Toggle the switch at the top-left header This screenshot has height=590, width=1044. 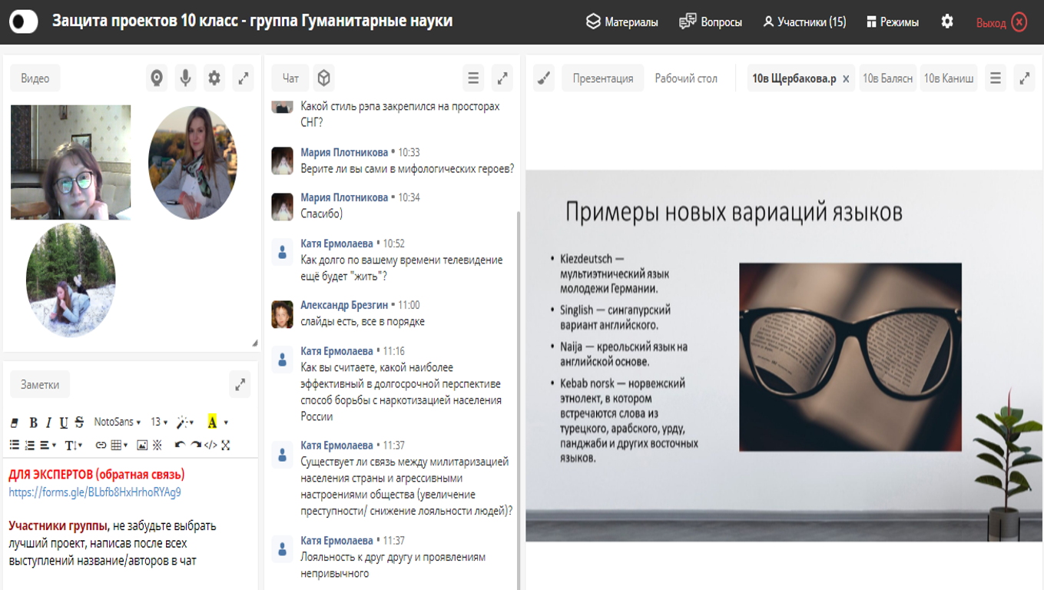tap(24, 22)
